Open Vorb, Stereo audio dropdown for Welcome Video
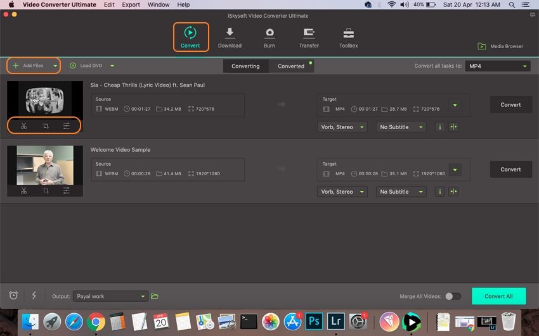This screenshot has width=539, height=336. 342,192
